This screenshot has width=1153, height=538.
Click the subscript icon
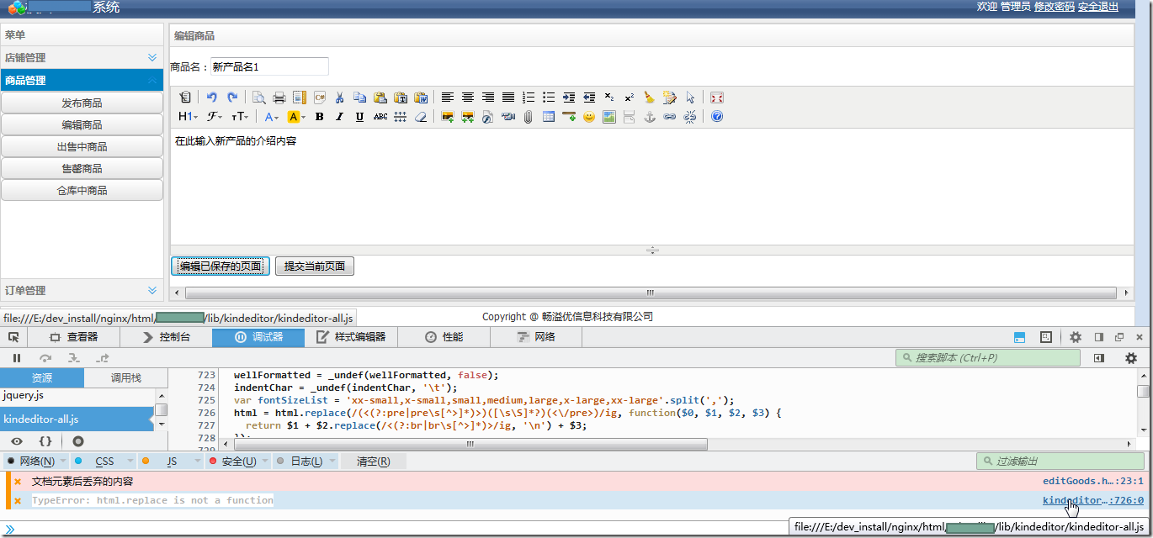(609, 98)
